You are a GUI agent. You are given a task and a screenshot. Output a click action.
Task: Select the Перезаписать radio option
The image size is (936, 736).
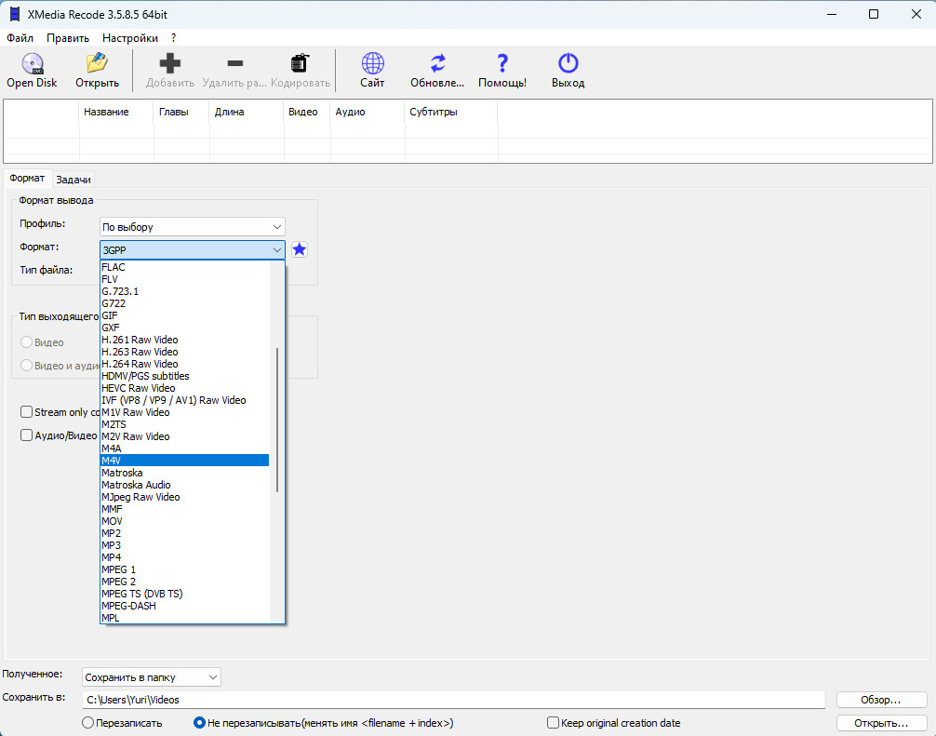click(87, 723)
